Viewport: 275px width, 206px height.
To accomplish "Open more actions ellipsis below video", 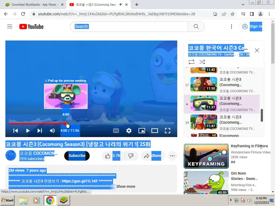I will pyautogui.click(x=172, y=156).
